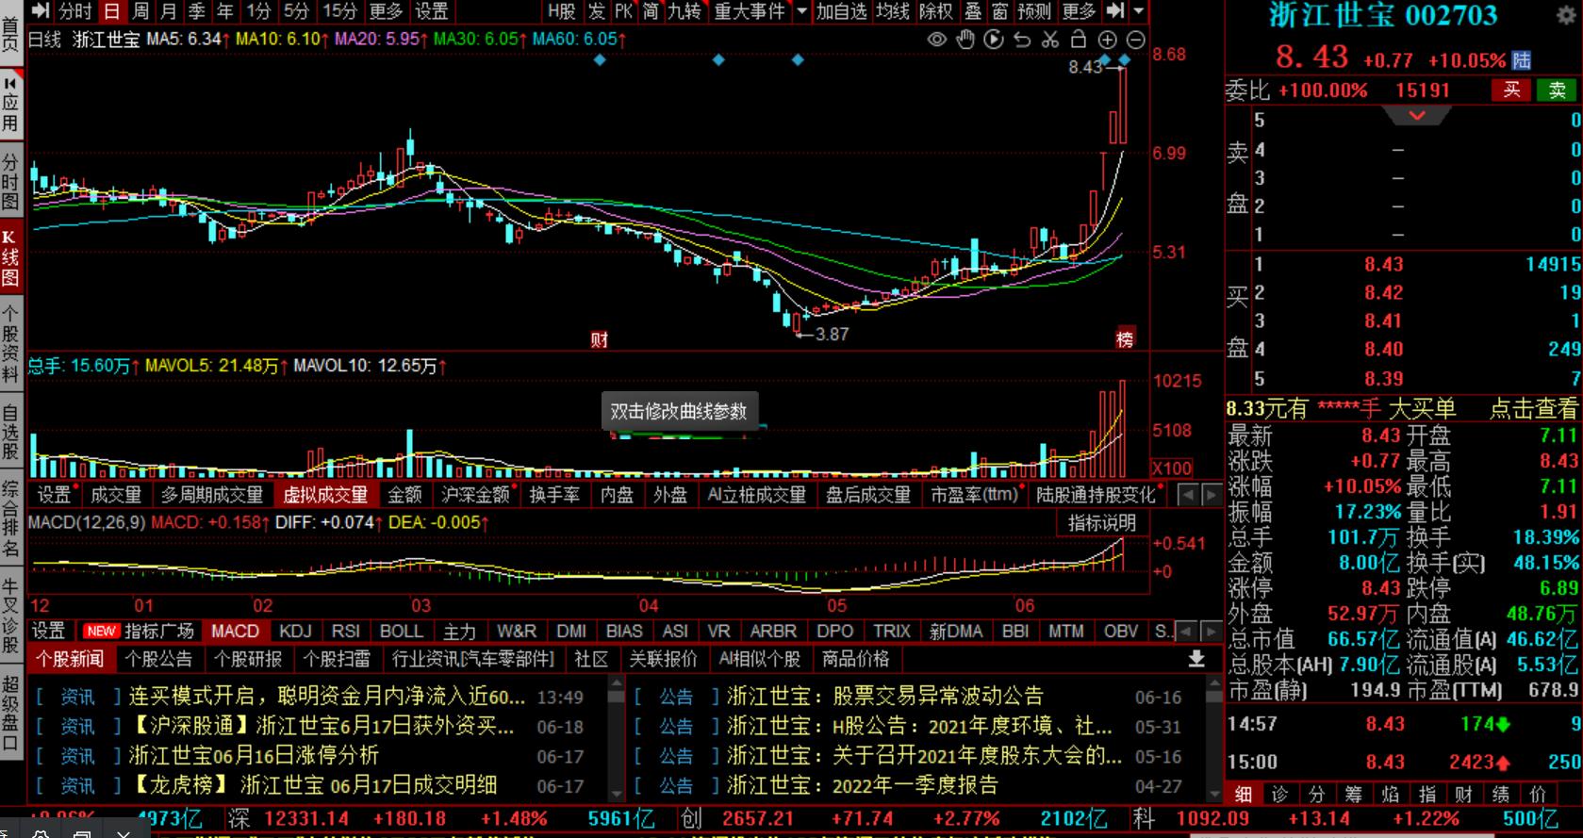Collapse left toolbar arrow icon at top

(x=40, y=11)
